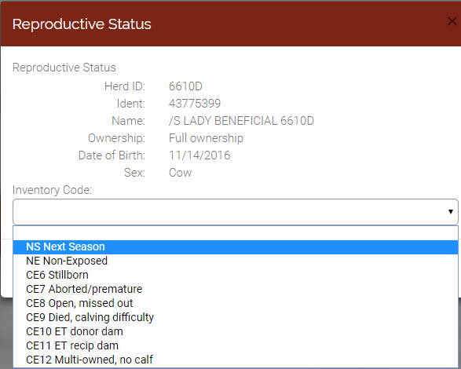Screen dimensions: 461x369
Task: Choose CE11 ET recip dam
Action: (236, 345)
